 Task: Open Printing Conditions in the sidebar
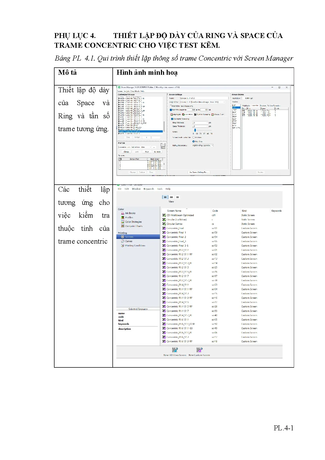pyautogui.click(x=135, y=245)
